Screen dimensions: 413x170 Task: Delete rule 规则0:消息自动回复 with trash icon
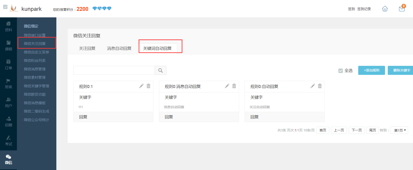pyautogui.click(x=234, y=86)
